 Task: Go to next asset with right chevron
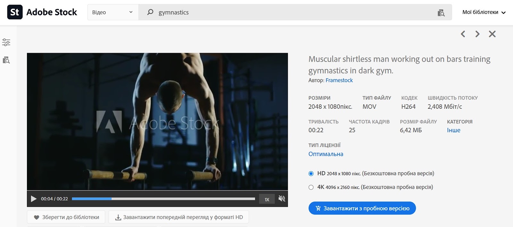pyautogui.click(x=477, y=34)
